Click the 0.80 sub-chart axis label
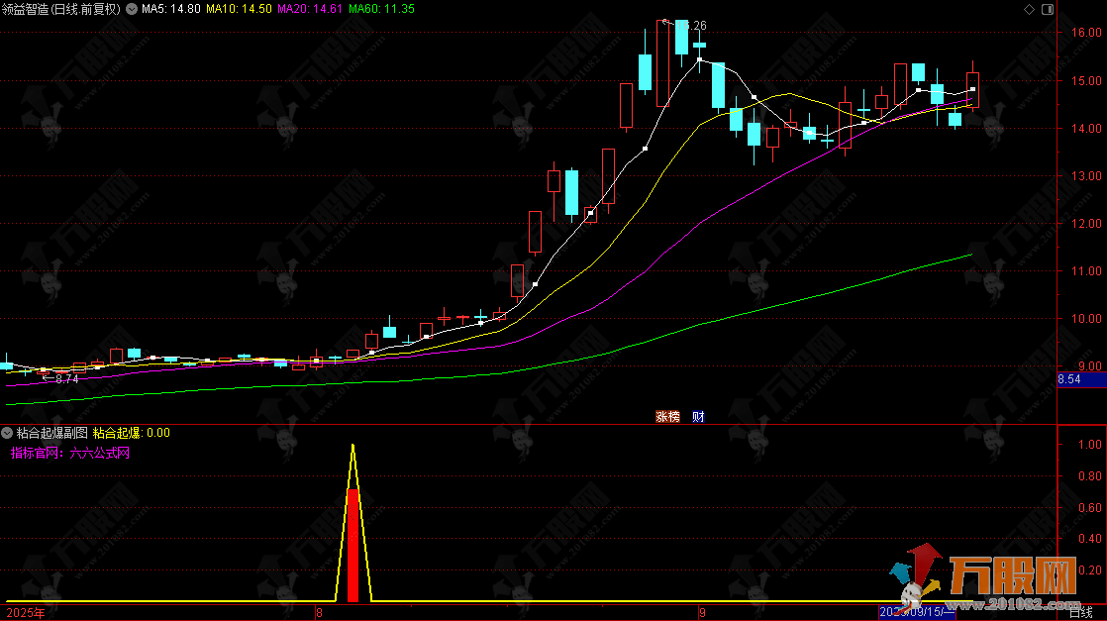This screenshot has width=1107, height=621. [x=1090, y=476]
